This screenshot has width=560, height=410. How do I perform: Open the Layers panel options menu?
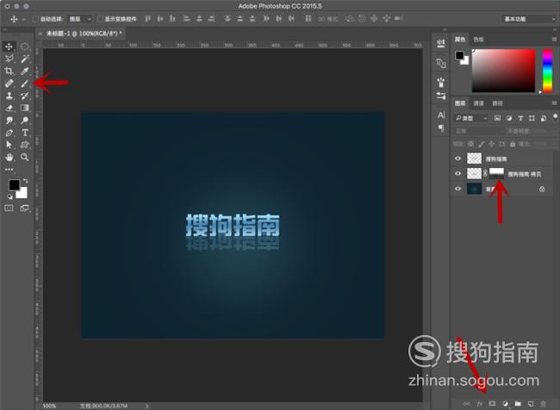click(554, 103)
